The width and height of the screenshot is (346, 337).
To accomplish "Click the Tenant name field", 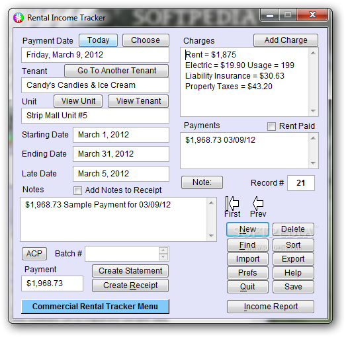I will 95,85.
